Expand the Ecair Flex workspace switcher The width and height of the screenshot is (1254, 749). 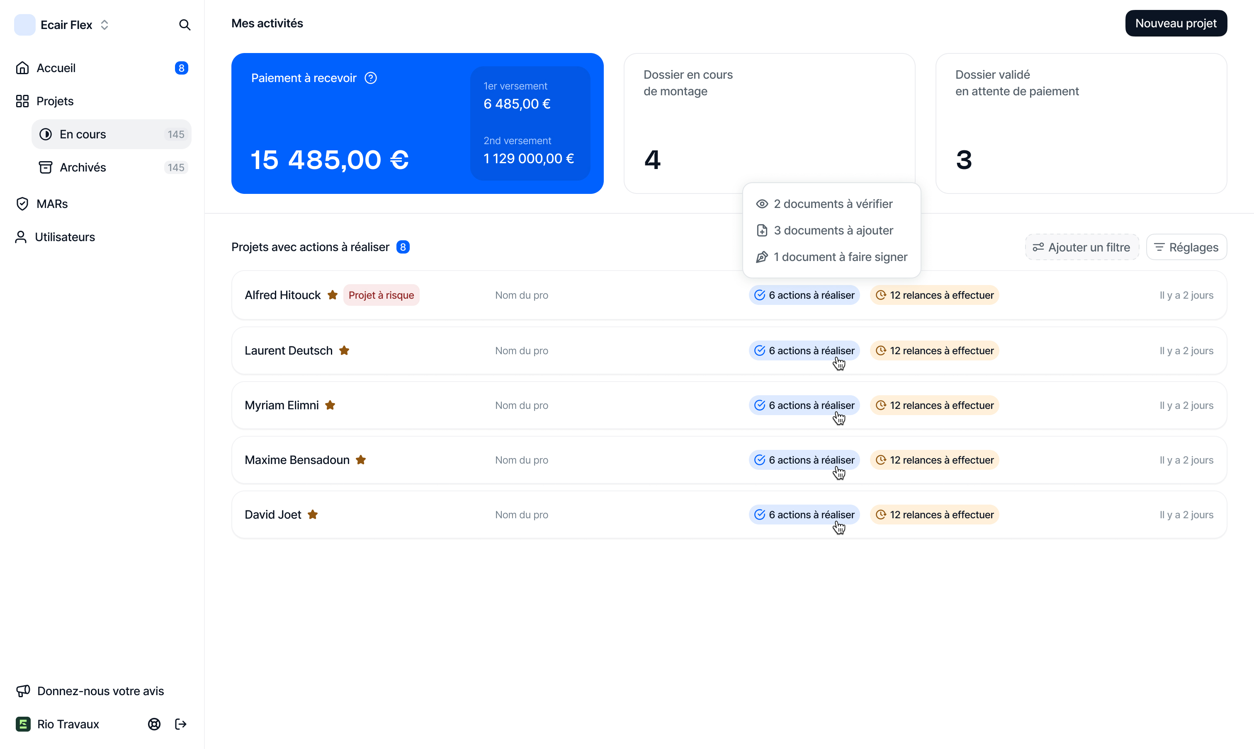tap(104, 25)
